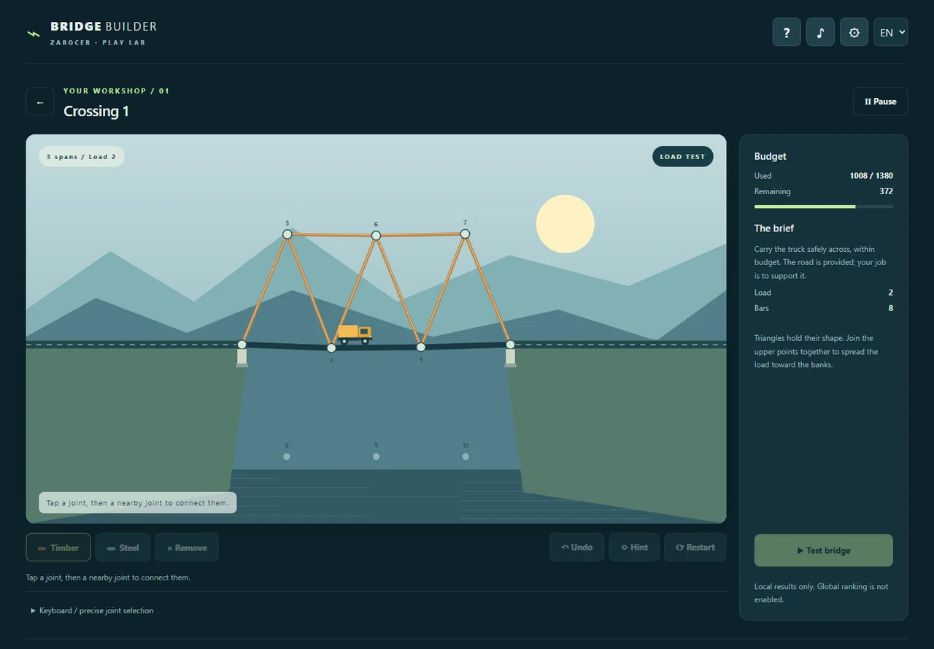Undo the last bar placement

(576, 548)
